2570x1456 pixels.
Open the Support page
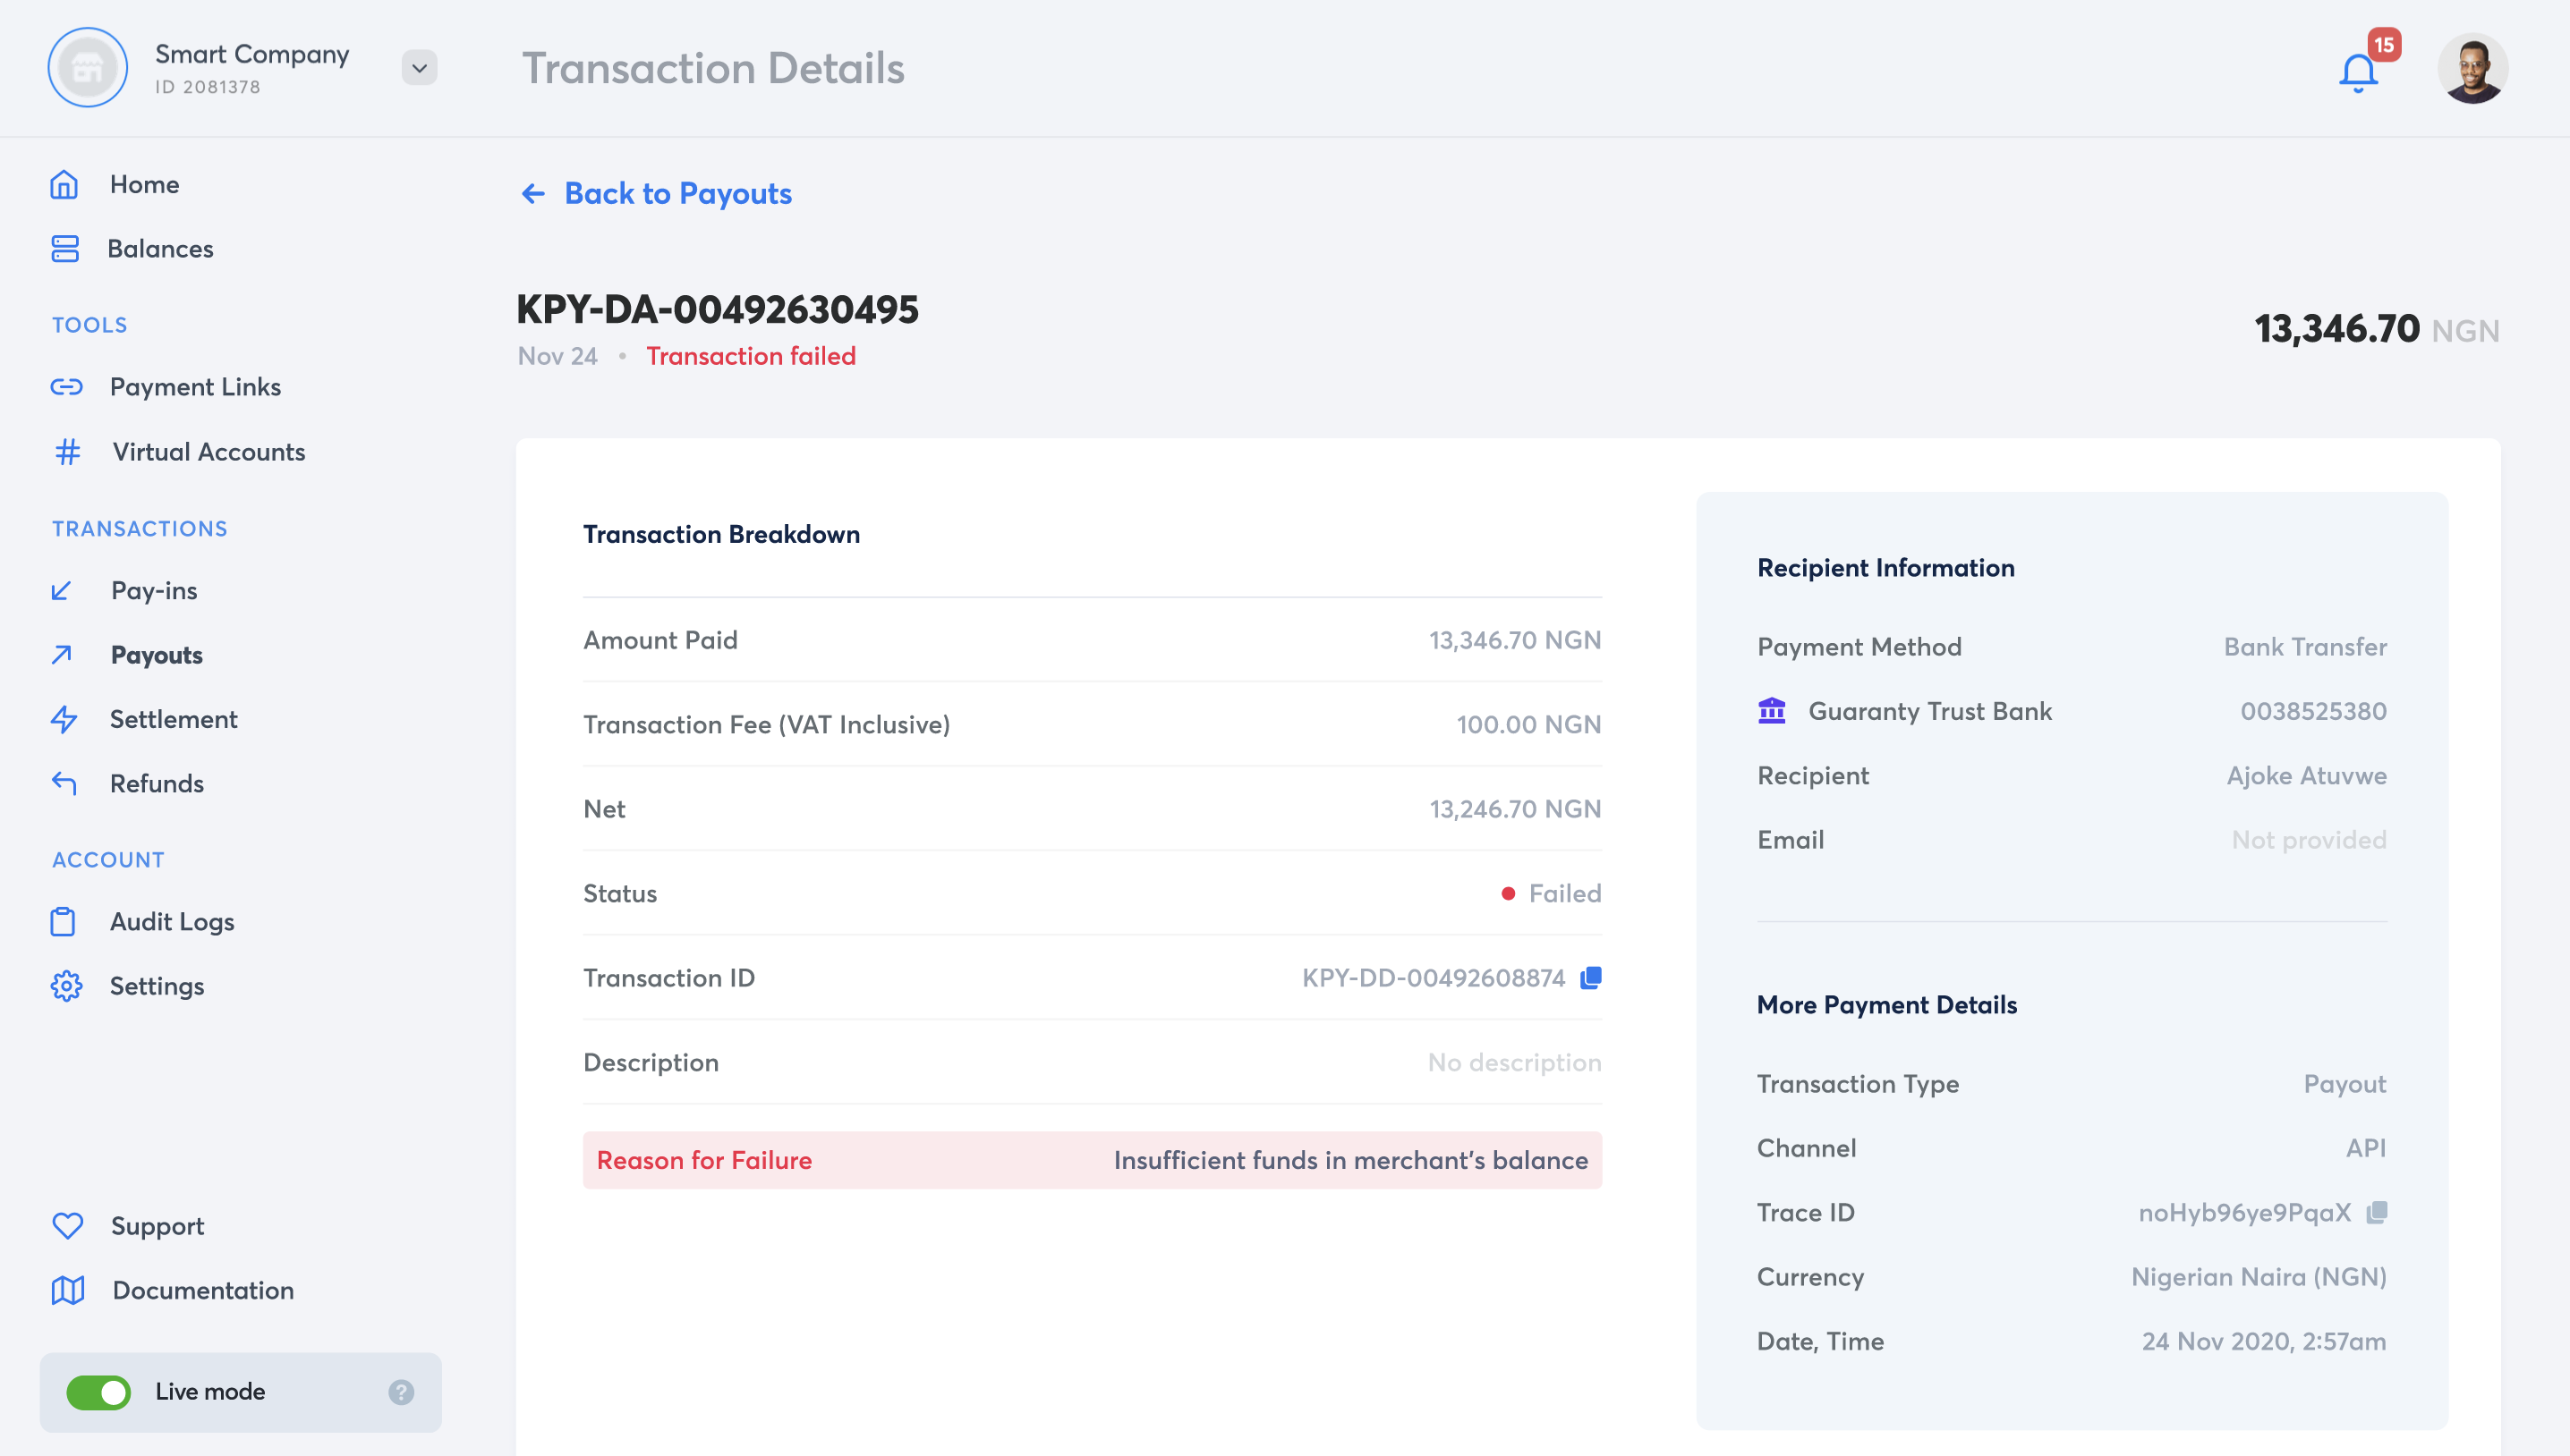coord(157,1226)
